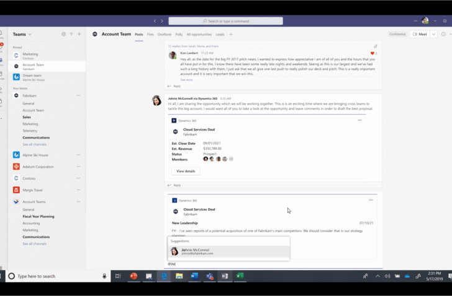Expand the Adatum Corporation team
The height and width of the screenshot is (296, 452).
[38, 167]
